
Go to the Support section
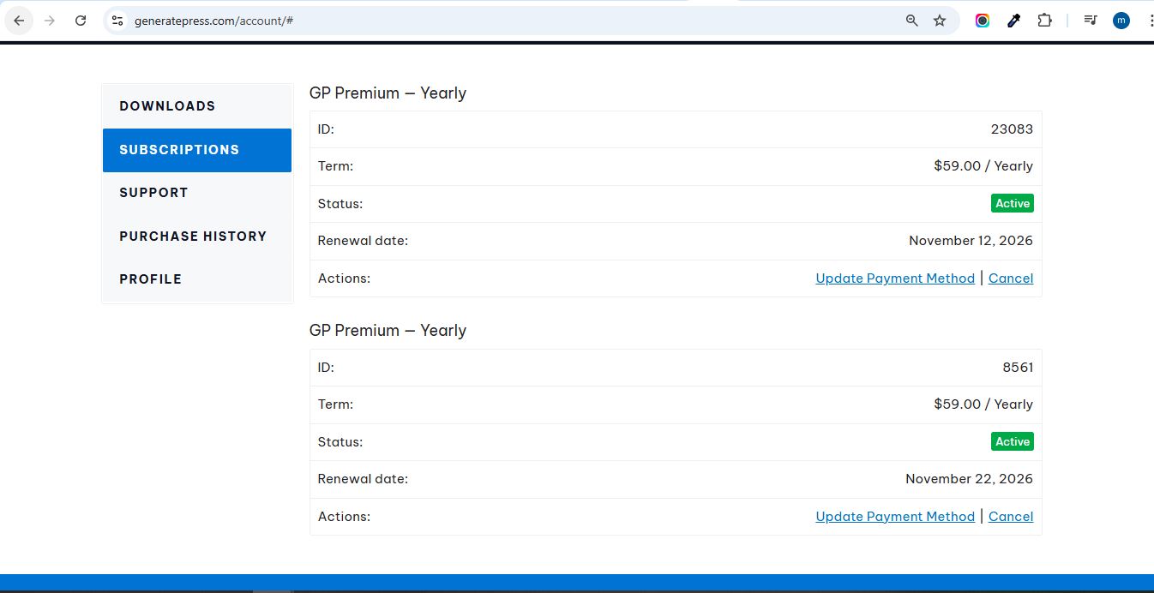click(x=197, y=193)
